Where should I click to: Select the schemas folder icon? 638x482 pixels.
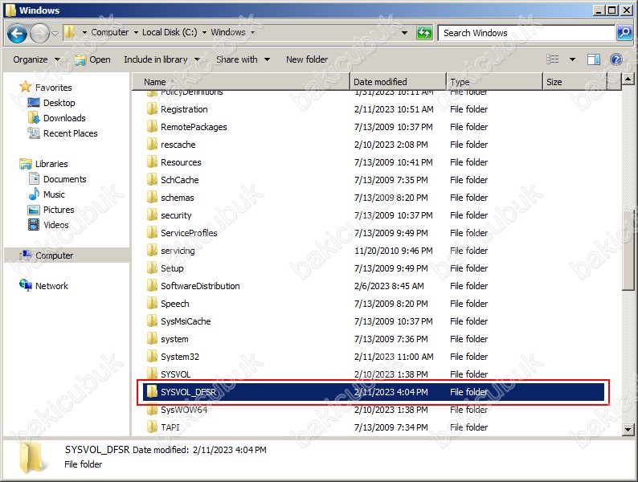(x=152, y=198)
